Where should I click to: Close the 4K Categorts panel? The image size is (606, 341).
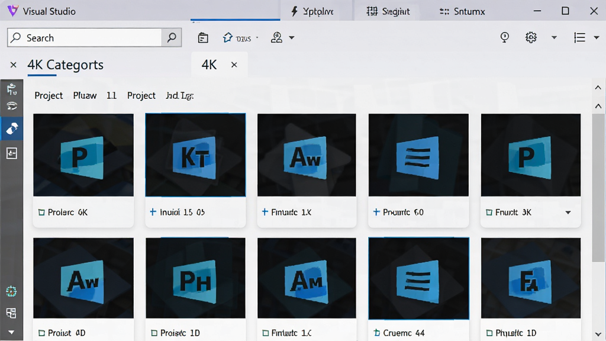click(x=13, y=65)
